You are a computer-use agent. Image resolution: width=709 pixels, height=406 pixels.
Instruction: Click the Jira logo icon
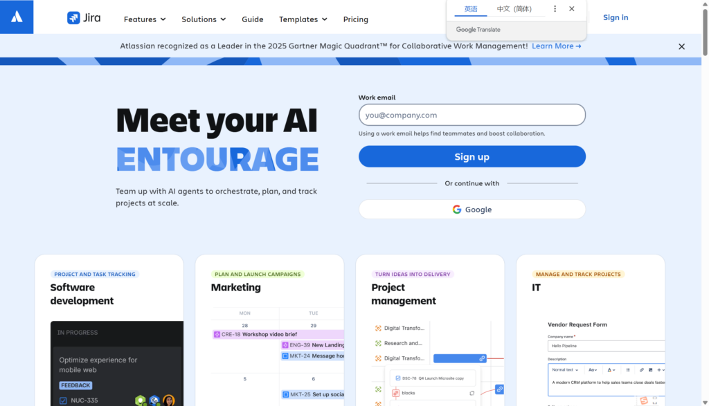pyautogui.click(x=73, y=18)
